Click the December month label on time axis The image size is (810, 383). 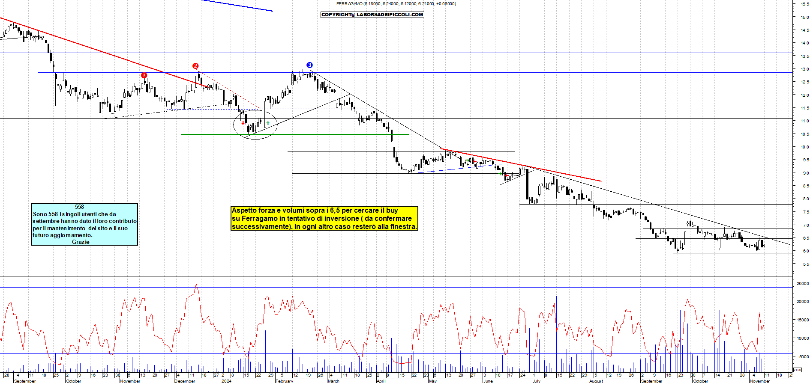185,381
